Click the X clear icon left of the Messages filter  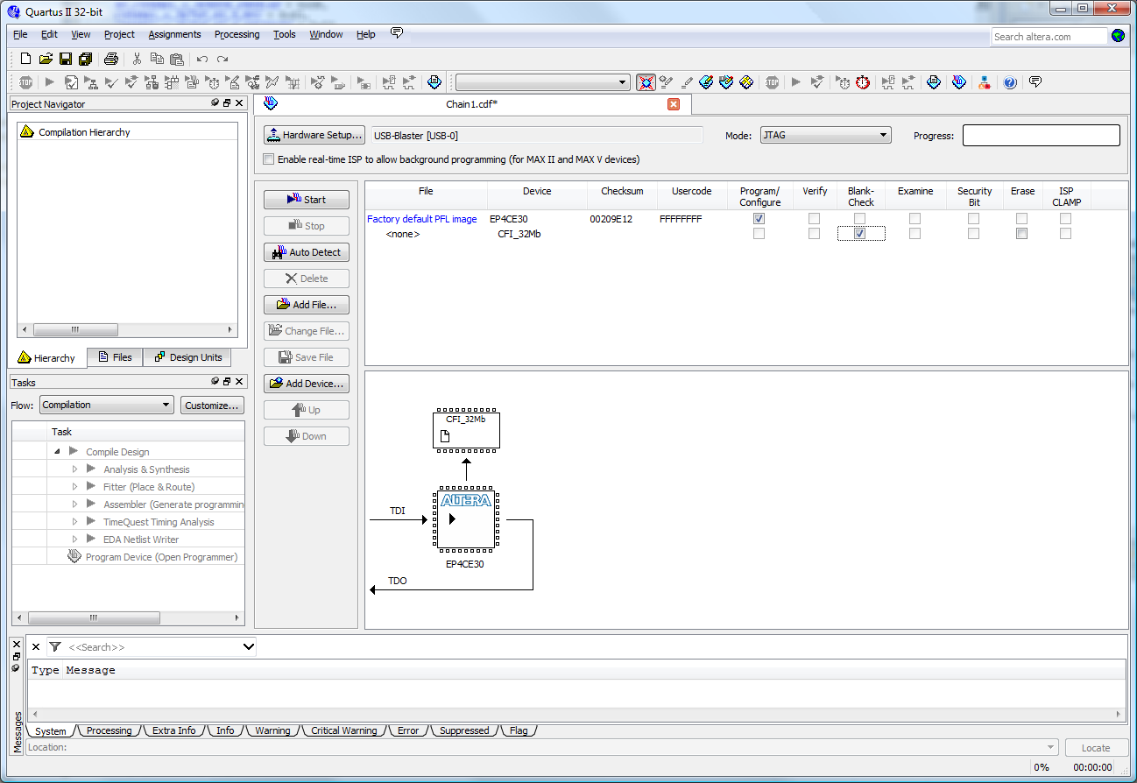coord(36,647)
